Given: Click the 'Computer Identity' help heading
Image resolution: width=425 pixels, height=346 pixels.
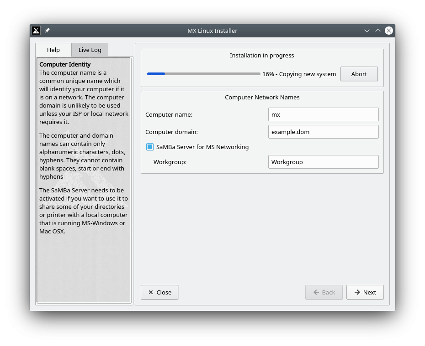Looking at the screenshot, I should point(65,64).
